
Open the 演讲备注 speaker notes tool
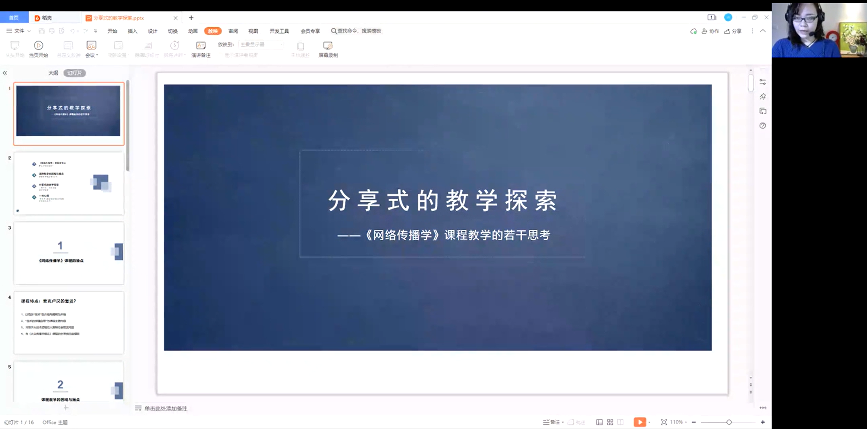click(200, 48)
